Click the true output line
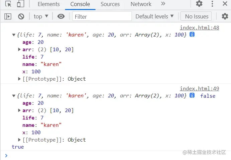 click(x=18, y=147)
